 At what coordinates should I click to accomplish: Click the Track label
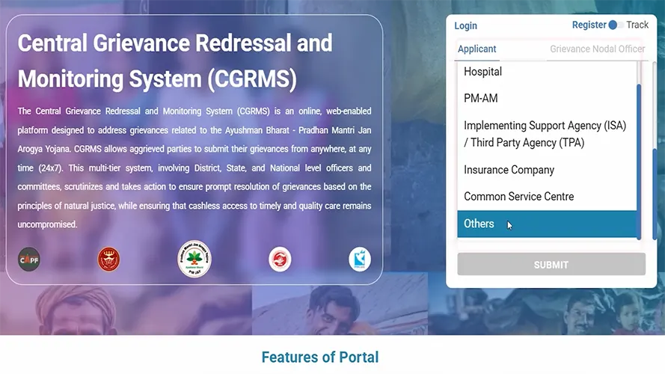coord(637,25)
